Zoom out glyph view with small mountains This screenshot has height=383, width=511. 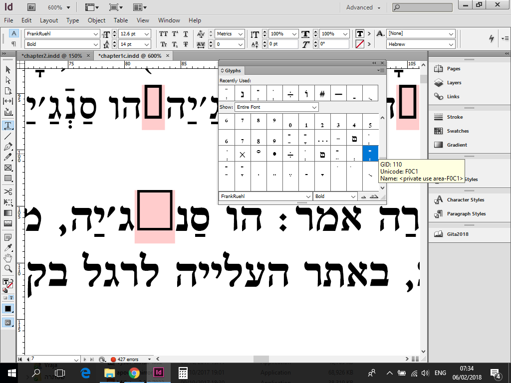tap(363, 196)
